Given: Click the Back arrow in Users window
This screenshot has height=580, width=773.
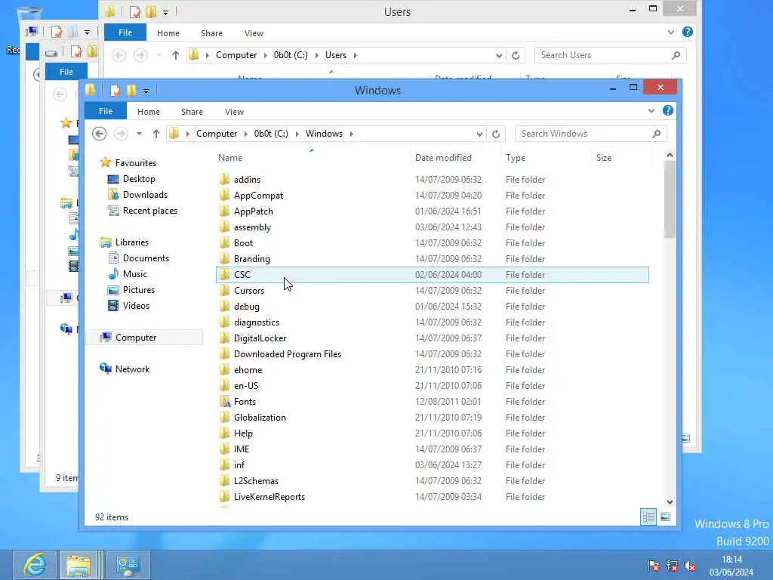Looking at the screenshot, I should pyautogui.click(x=119, y=55).
